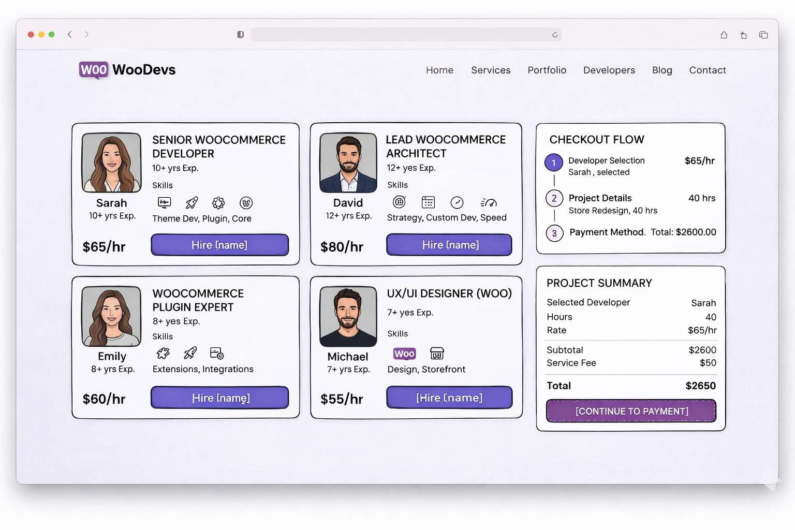Click the storefront icon on Michael's card

(x=437, y=354)
